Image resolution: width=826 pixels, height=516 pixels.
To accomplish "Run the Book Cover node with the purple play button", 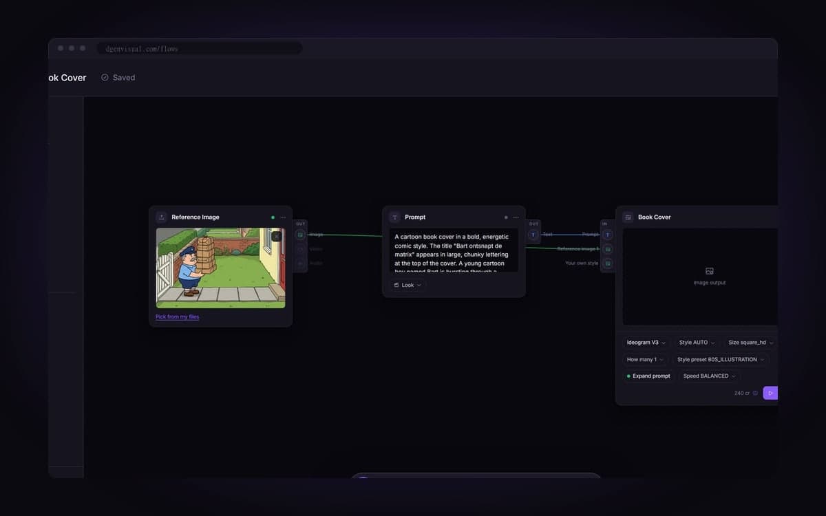I will [x=770, y=394].
